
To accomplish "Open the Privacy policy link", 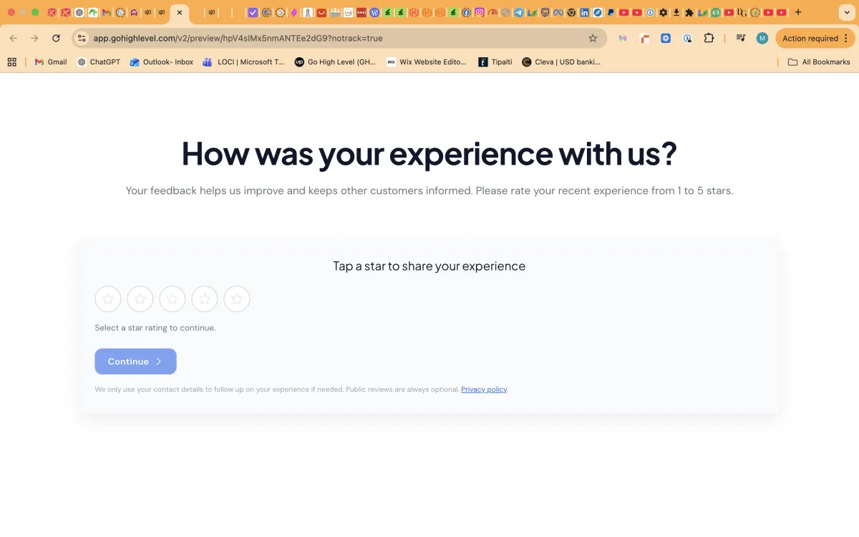I will click(x=484, y=390).
